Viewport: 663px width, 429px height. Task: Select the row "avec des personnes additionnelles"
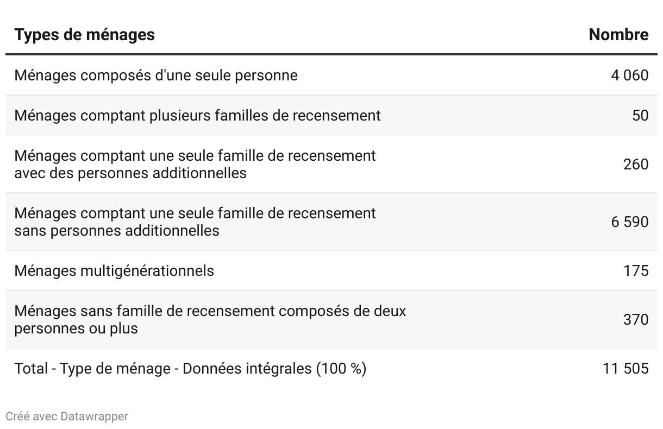point(130,173)
